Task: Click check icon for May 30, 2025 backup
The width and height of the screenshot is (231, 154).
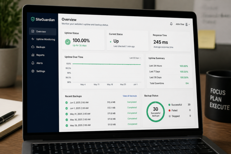Action: pos(67,120)
